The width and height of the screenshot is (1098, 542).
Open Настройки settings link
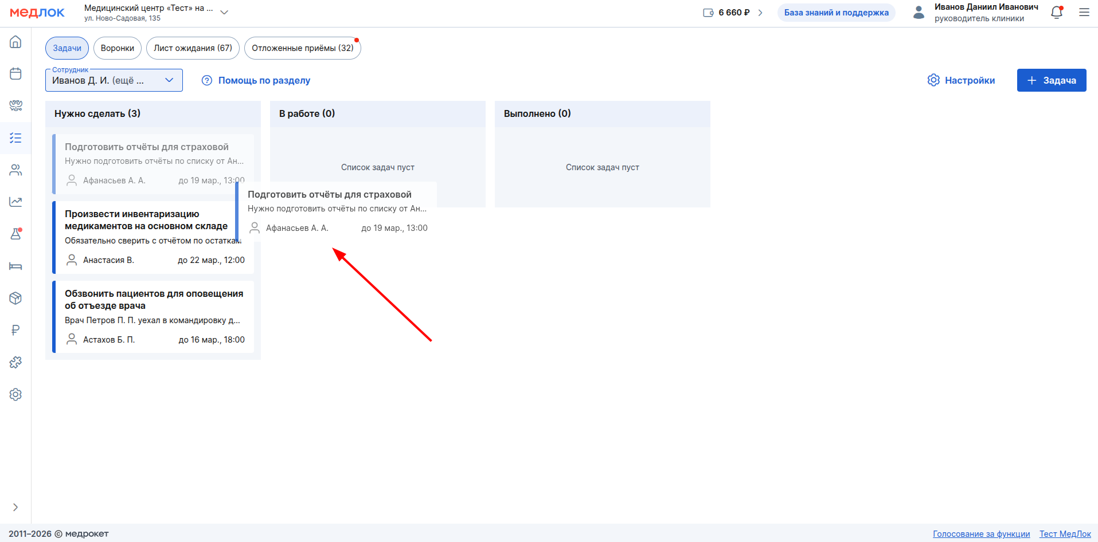pyautogui.click(x=961, y=80)
